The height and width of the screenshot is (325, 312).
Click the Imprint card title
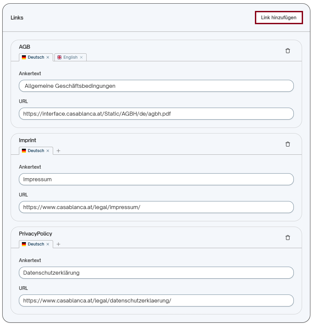pyautogui.click(x=28, y=140)
